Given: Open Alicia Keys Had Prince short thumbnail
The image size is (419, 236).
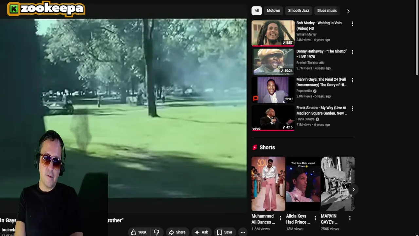Looking at the screenshot, I should click(303, 184).
